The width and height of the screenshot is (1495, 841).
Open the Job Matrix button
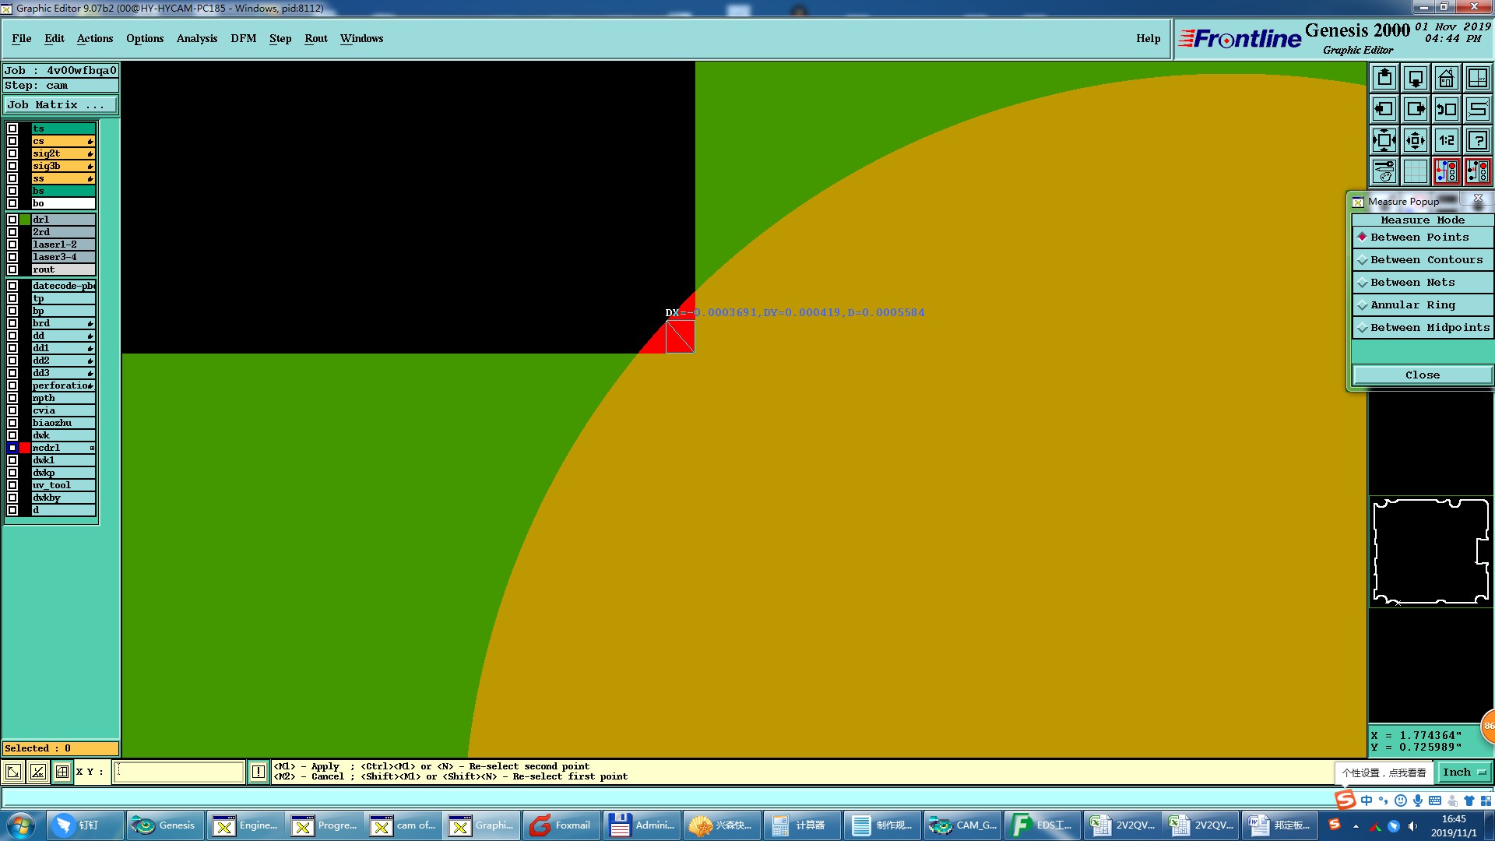tap(61, 104)
